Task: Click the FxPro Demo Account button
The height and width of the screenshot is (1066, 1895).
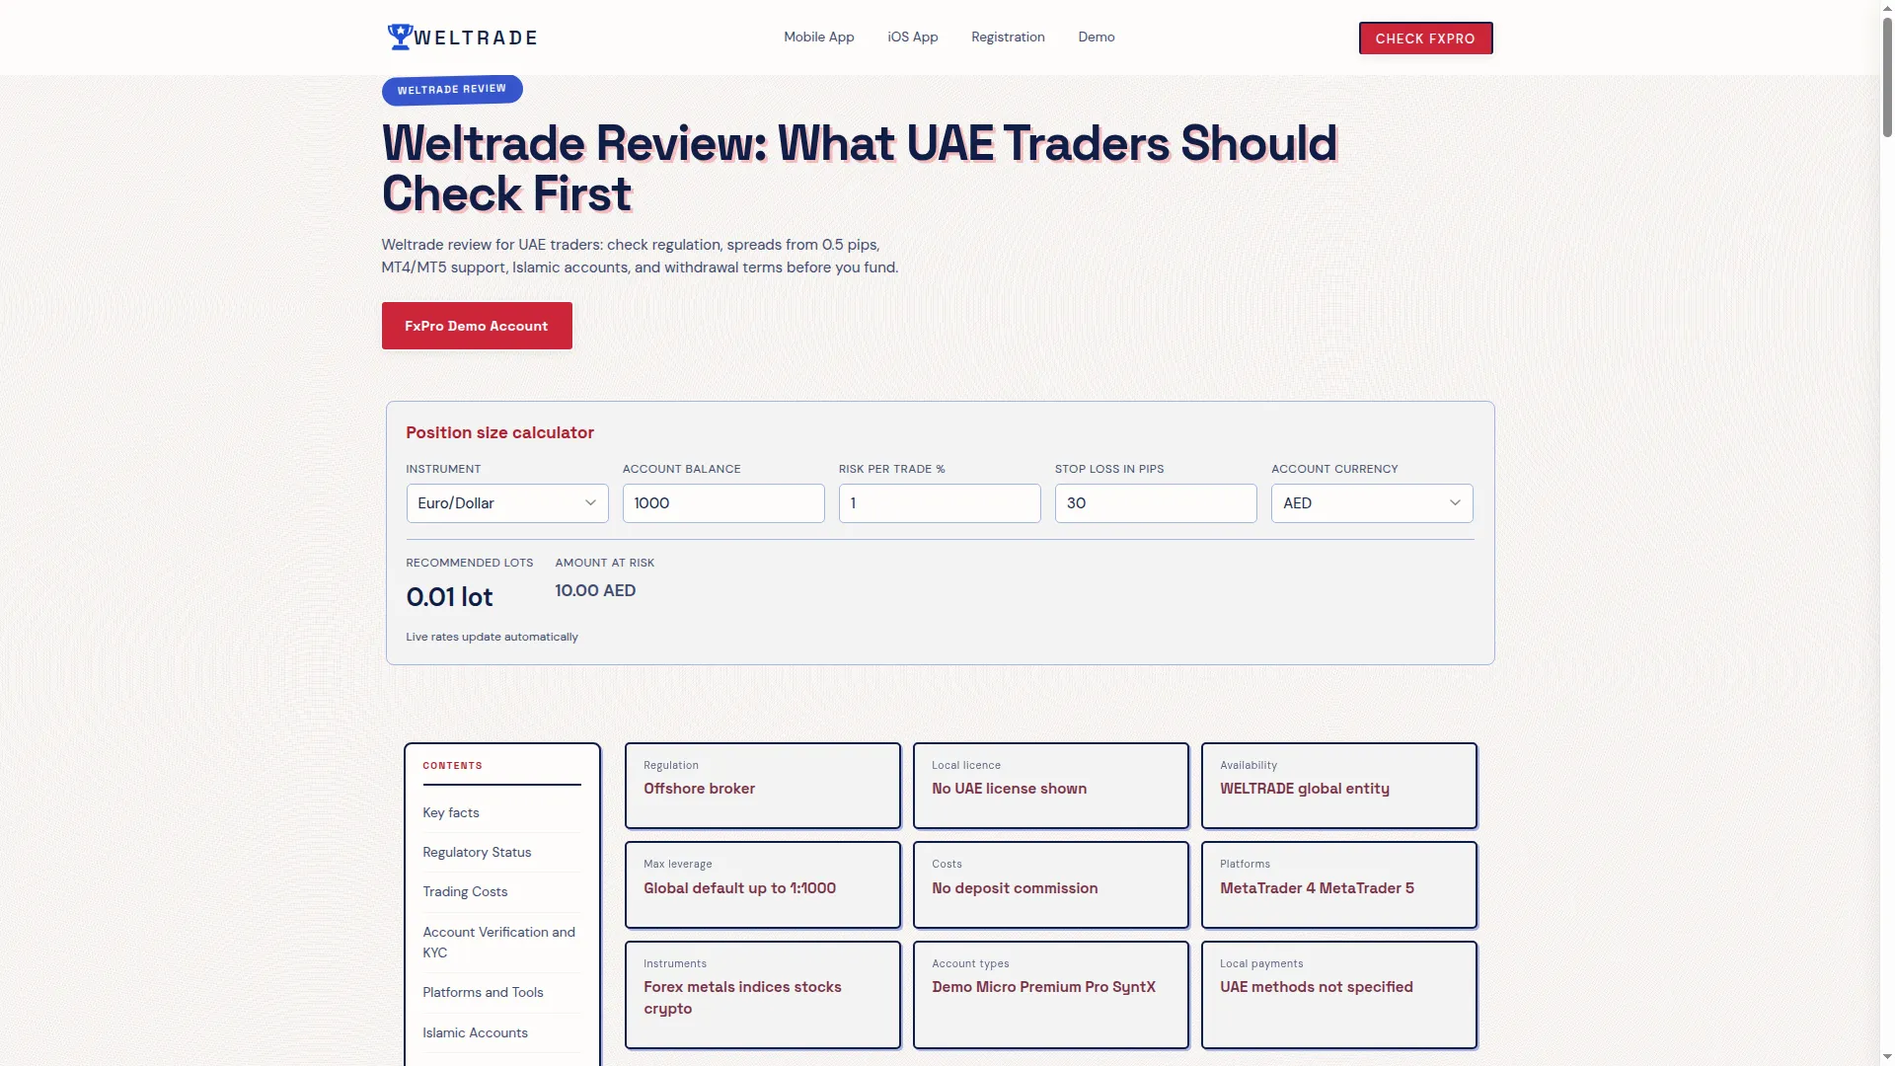Action: 477,326
